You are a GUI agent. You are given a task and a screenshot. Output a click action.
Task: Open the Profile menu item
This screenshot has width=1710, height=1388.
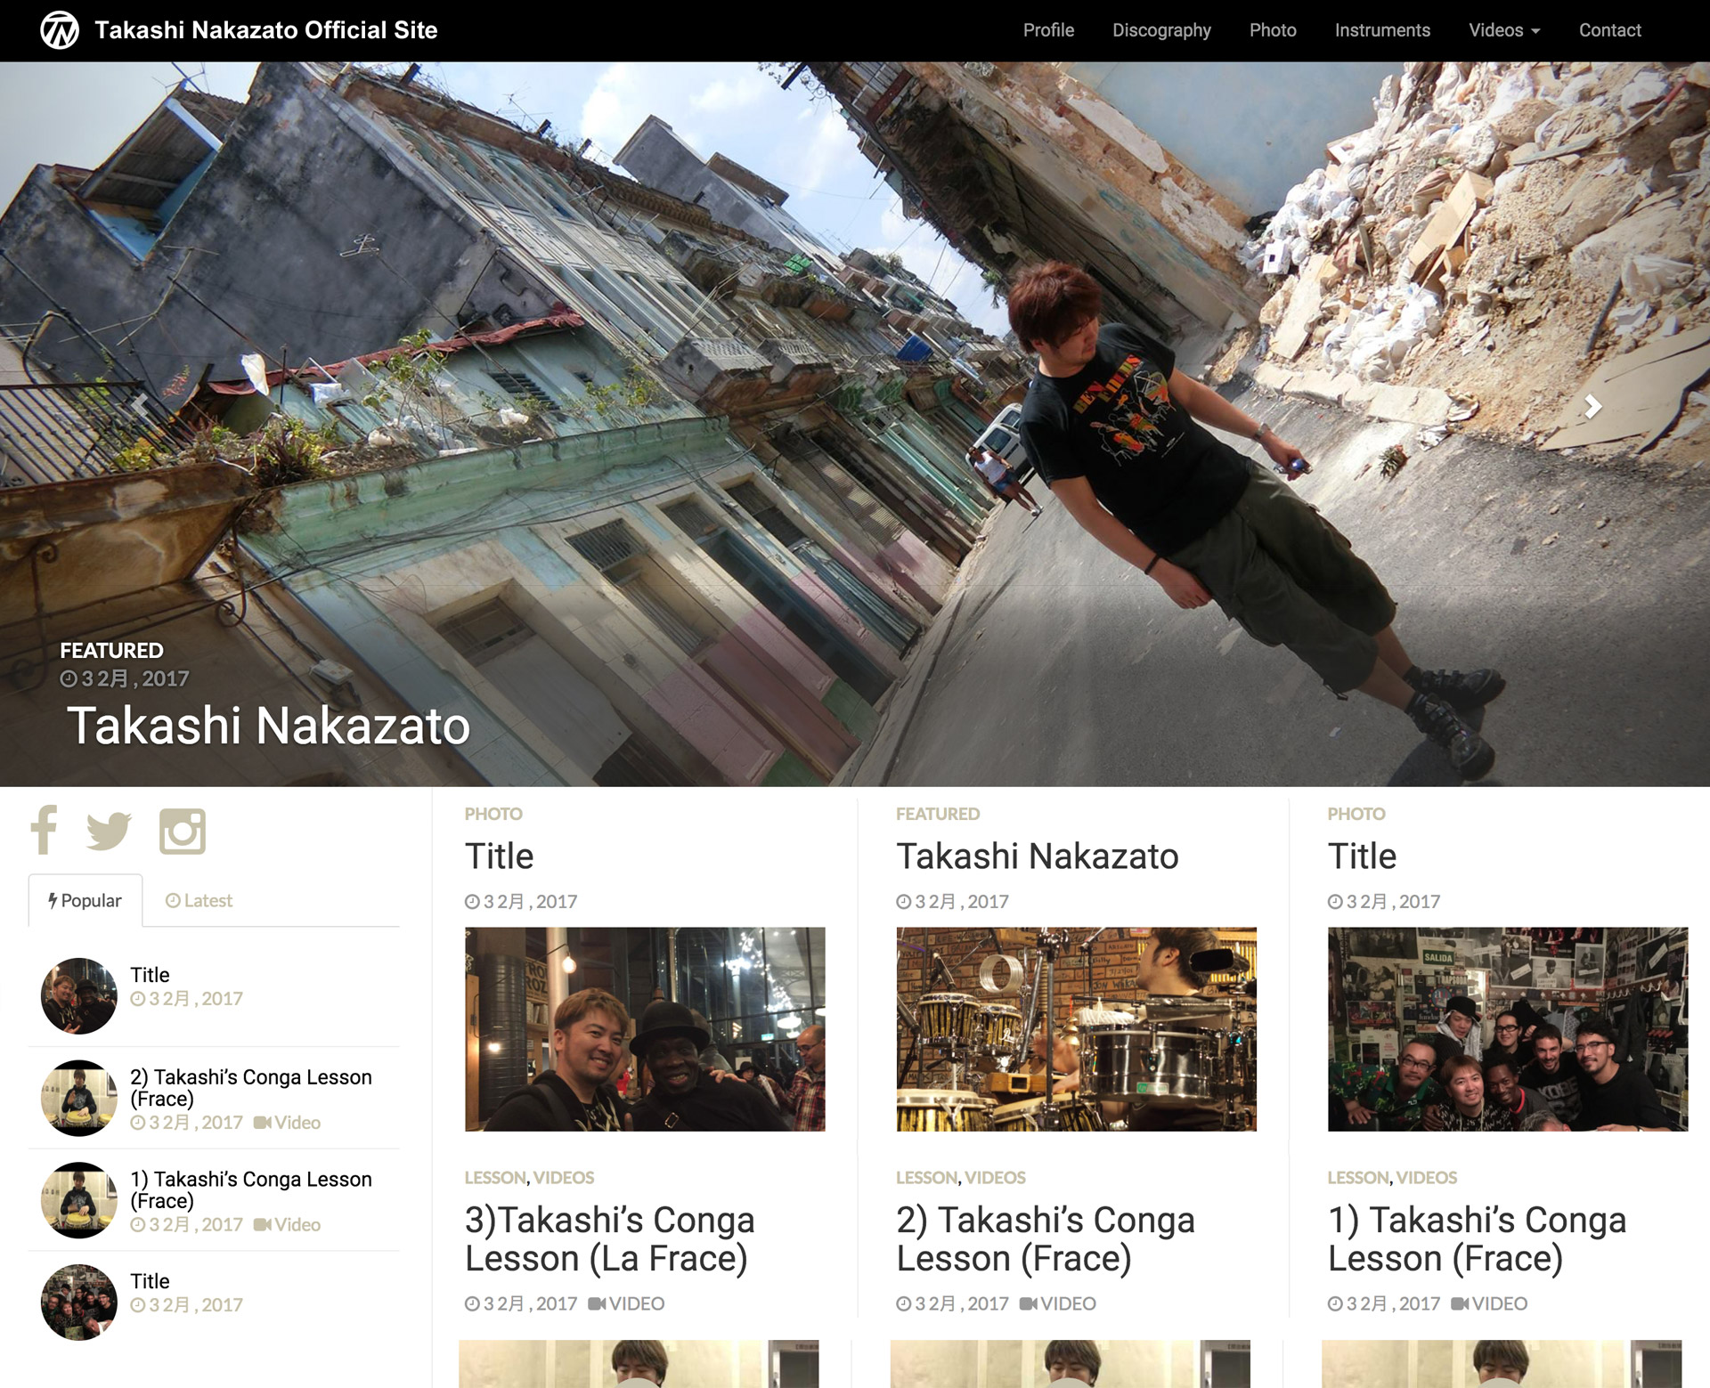point(1048,30)
